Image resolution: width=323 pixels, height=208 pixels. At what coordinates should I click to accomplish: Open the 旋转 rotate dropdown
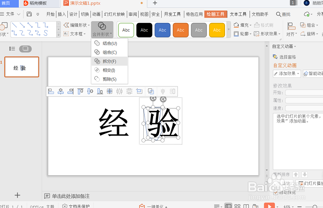(309, 34)
